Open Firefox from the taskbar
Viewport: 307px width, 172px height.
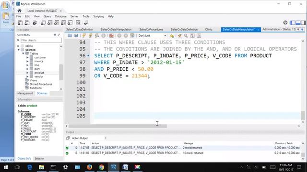point(90,167)
